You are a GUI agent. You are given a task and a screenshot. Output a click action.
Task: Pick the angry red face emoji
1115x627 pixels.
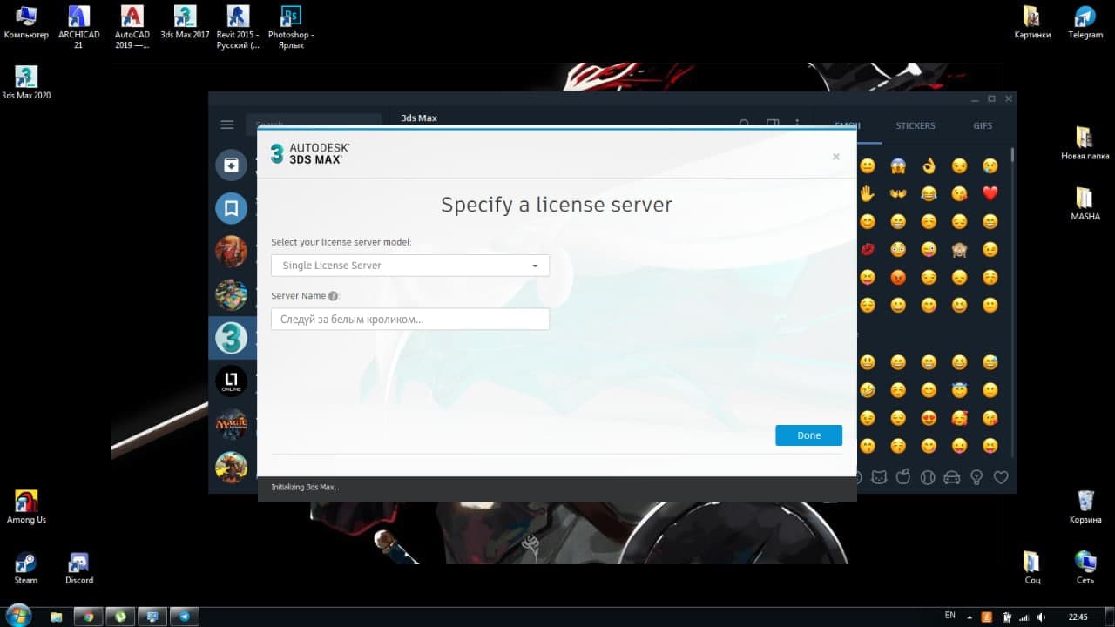pyautogui.click(x=897, y=277)
